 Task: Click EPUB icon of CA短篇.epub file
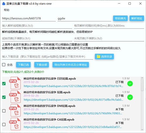[x=15, y=124]
